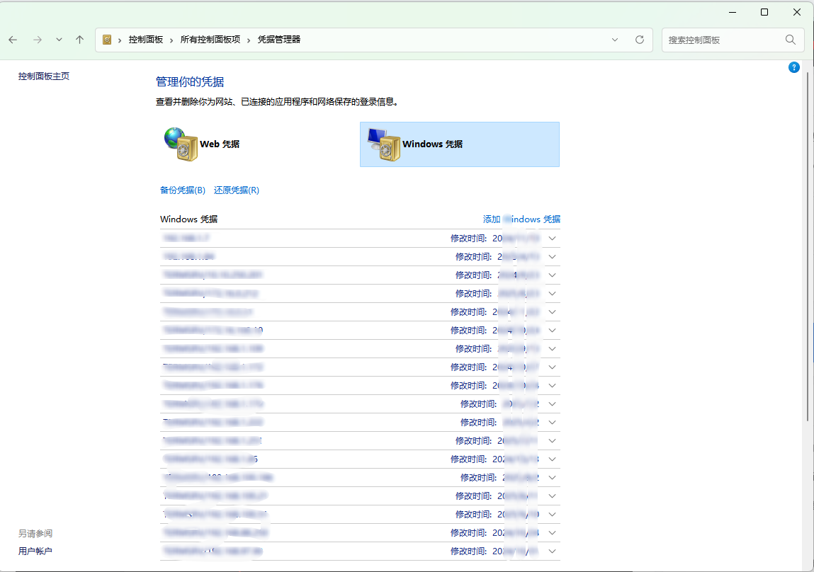
Task: Open the chevron right after 控制面板 breadcrumb
Action: (x=171, y=40)
